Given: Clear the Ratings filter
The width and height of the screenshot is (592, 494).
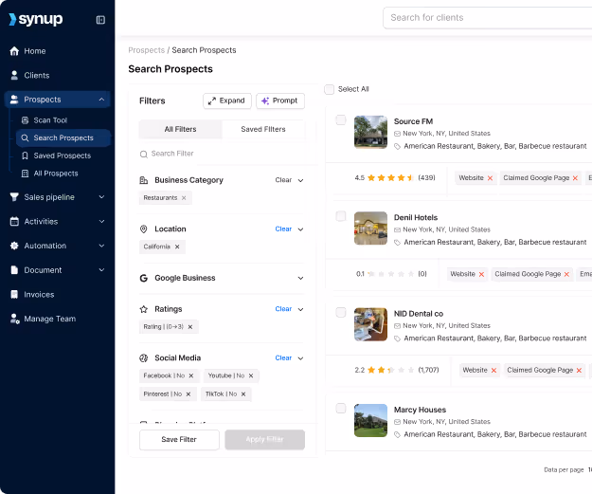Looking at the screenshot, I should tap(283, 309).
